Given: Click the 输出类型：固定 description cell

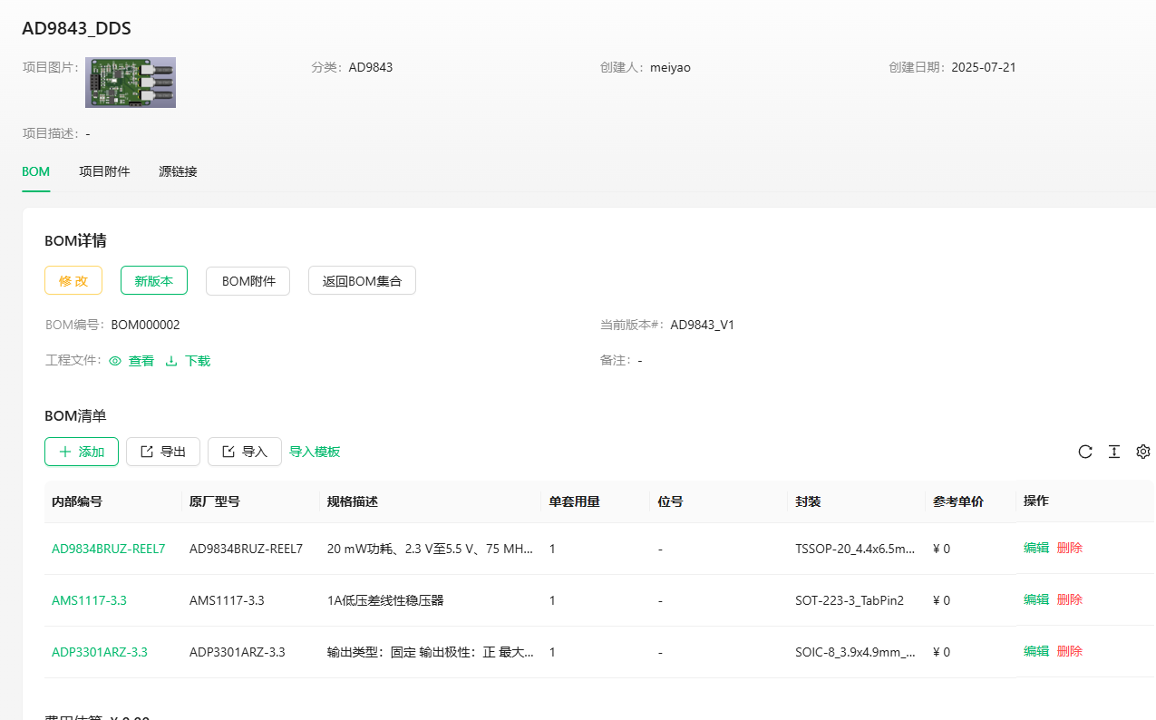Looking at the screenshot, I should (430, 652).
